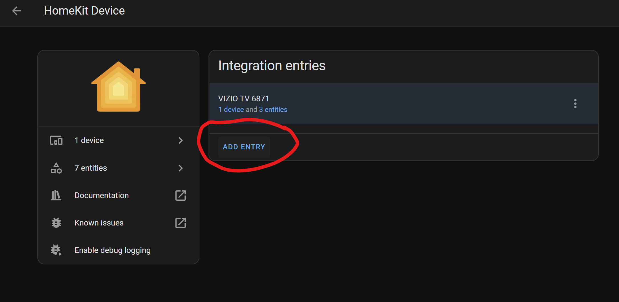Click the HomeKit house logo
This screenshot has width=619, height=302.
point(118,86)
